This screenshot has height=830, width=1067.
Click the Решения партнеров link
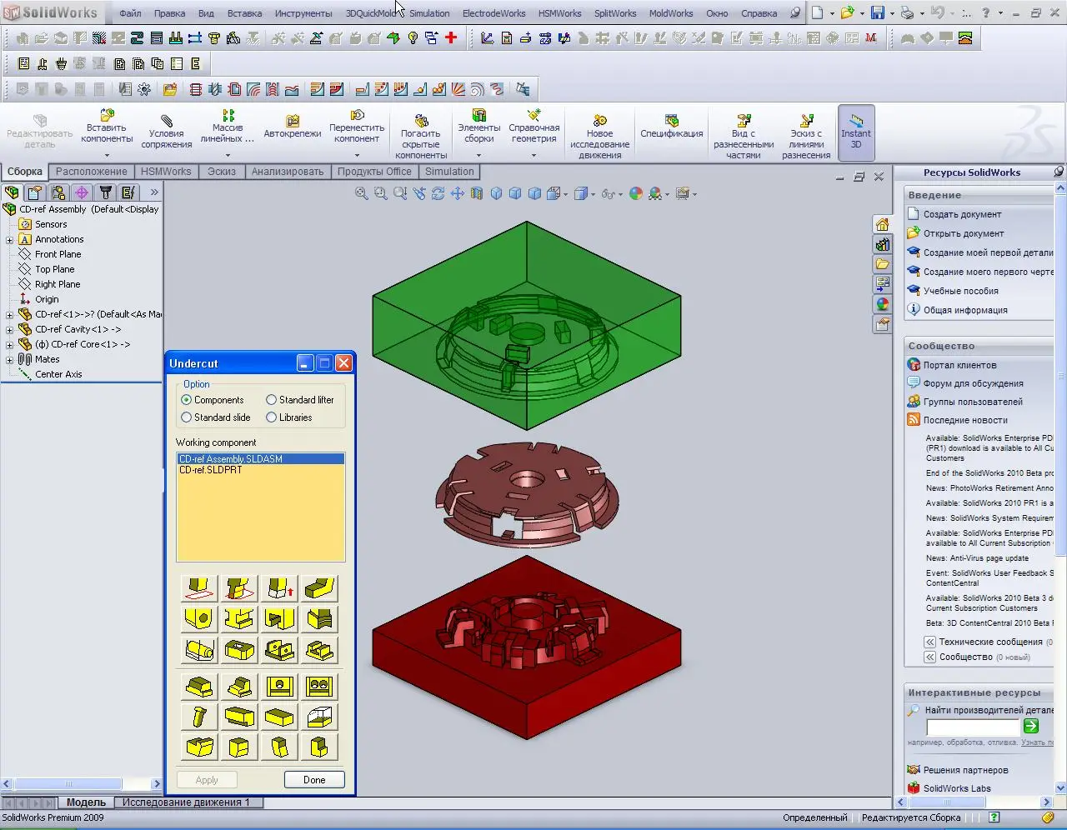(965, 770)
